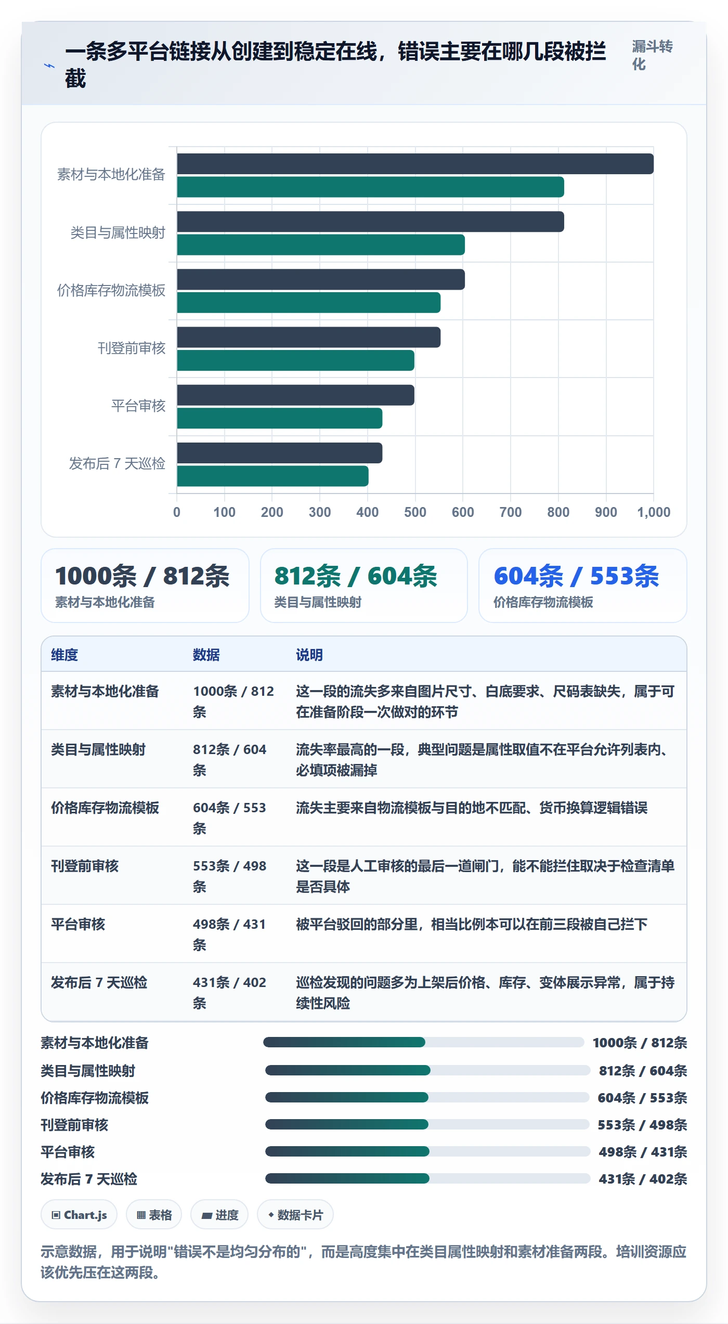This screenshot has height=1324, width=728.
Task: Click the description starting 流失率最高的一段
Action: click(x=485, y=759)
